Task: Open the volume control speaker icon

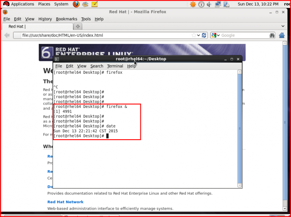Action: point(208,4)
